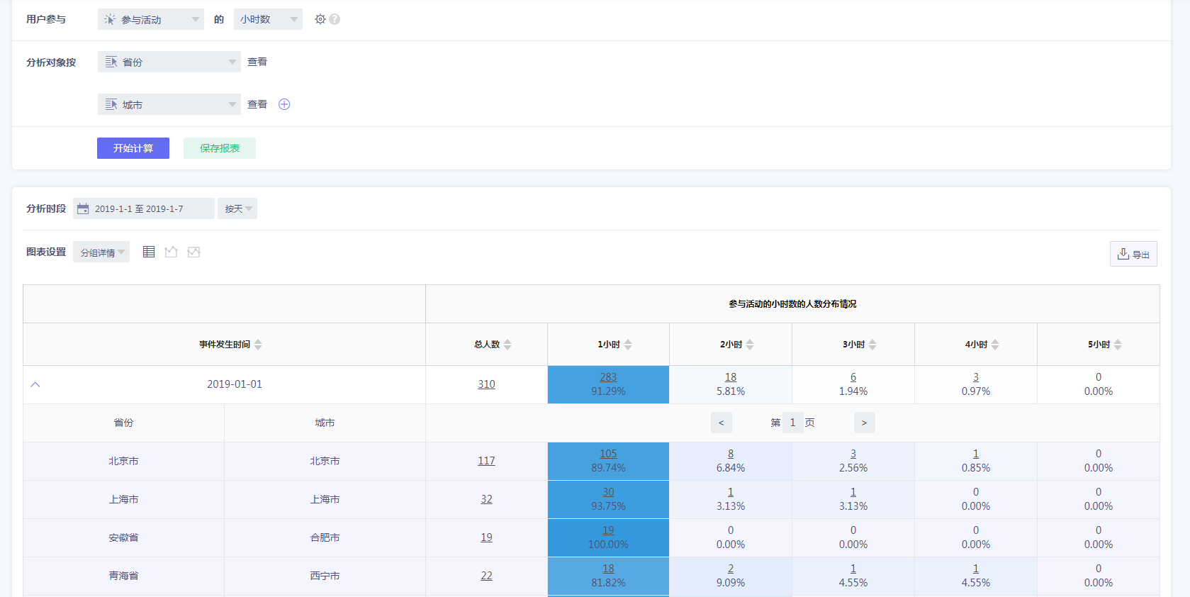Sort the 5小时 column
Screen dimensions: 1190x597
1118,345
